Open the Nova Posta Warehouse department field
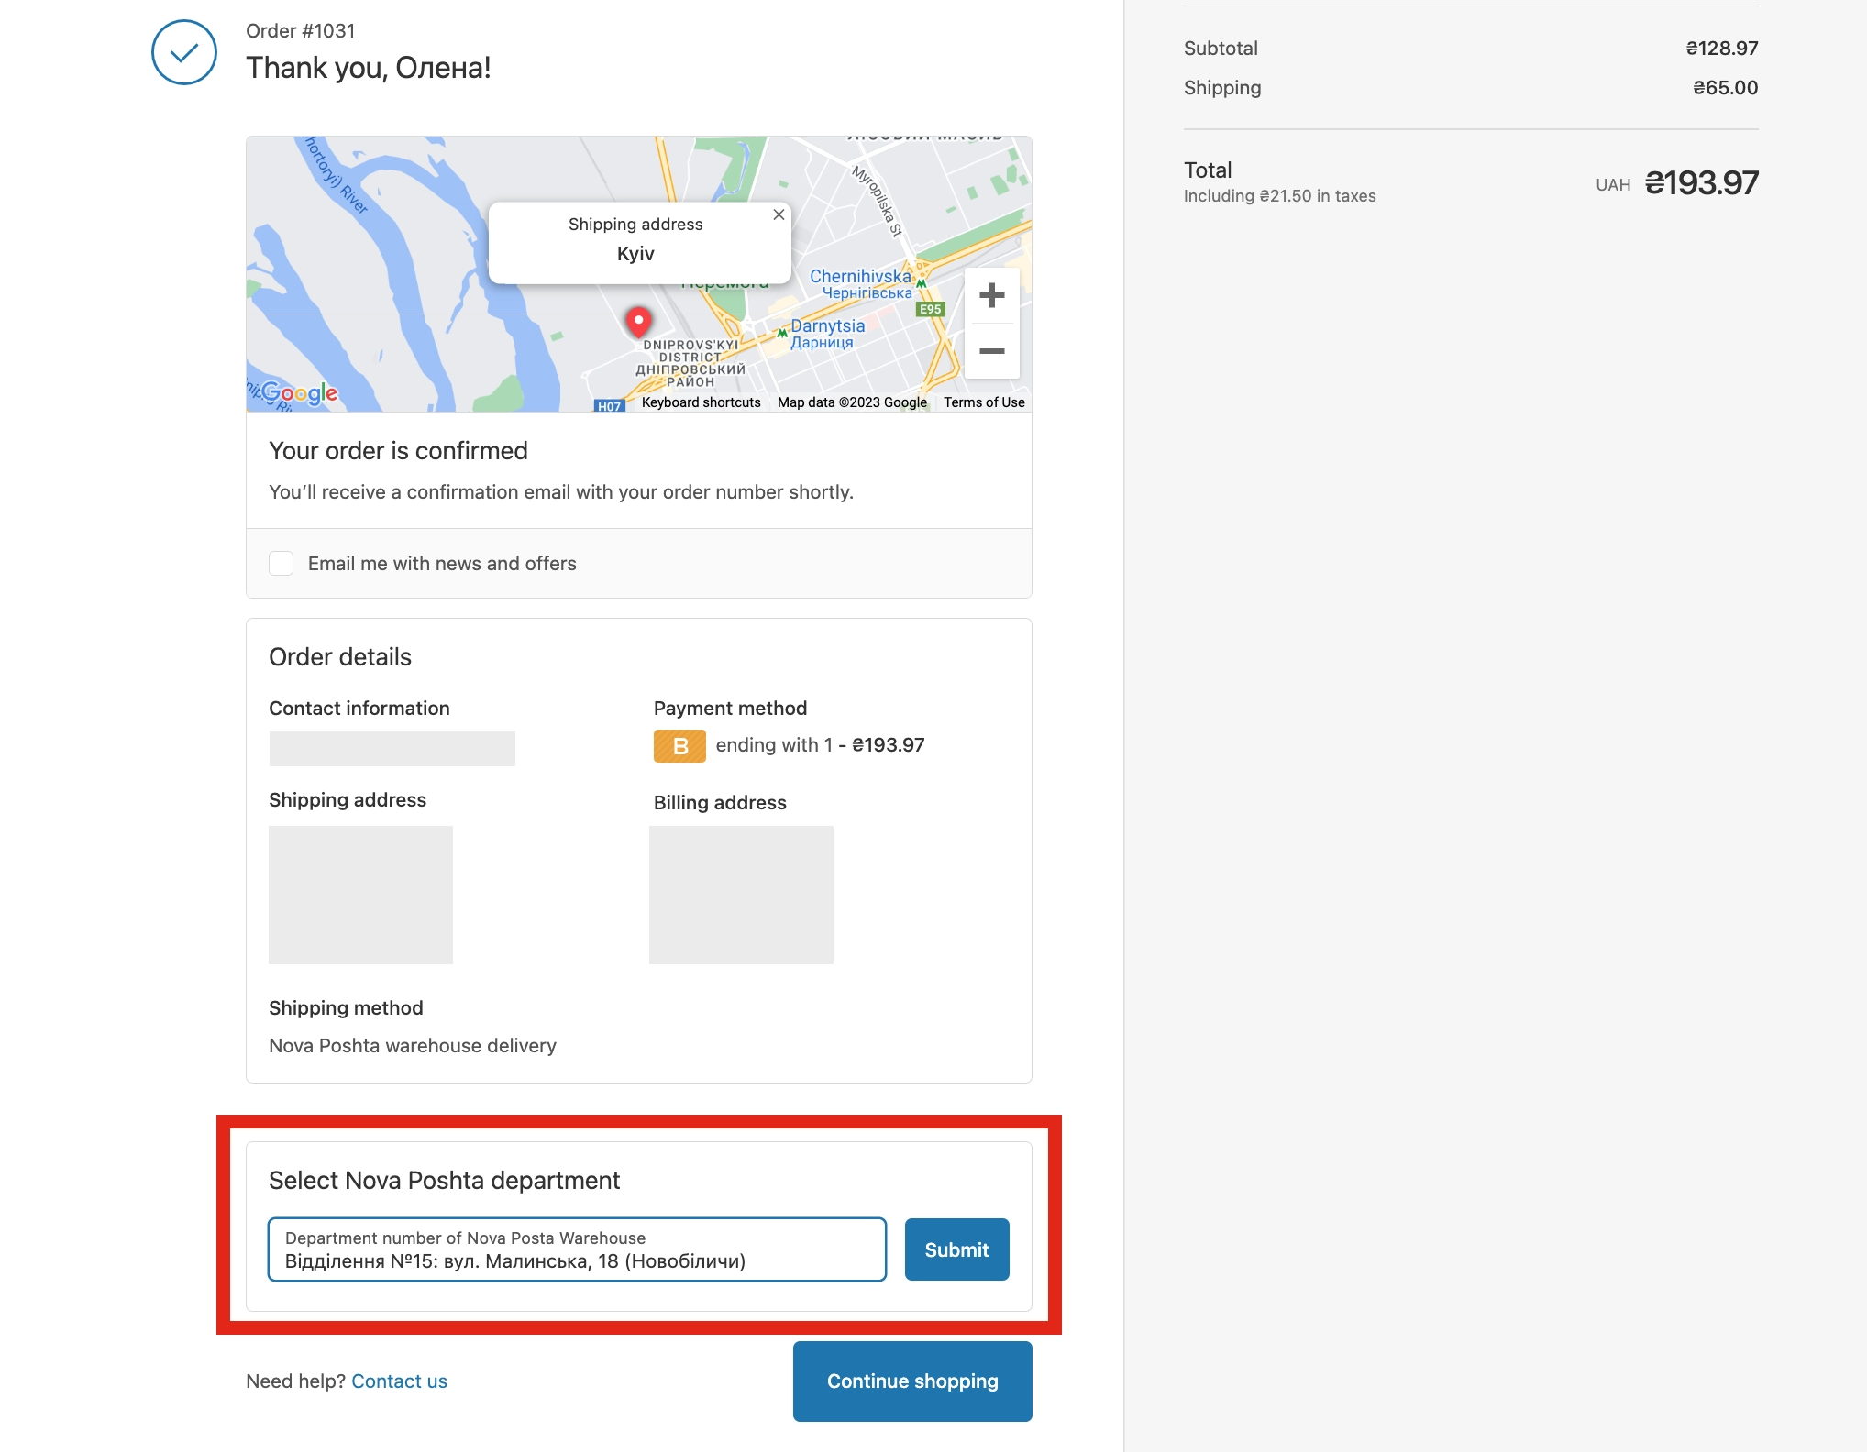The height and width of the screenshot is (1452, 1867). [x=577, y=1249]
